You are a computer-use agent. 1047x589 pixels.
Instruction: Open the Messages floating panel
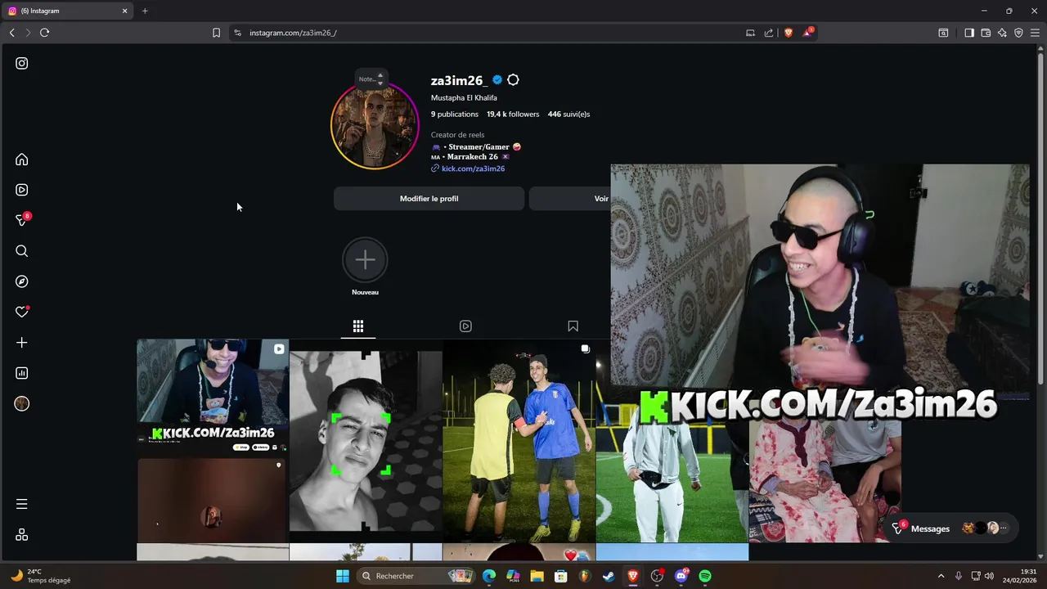(x=950, y=528)
